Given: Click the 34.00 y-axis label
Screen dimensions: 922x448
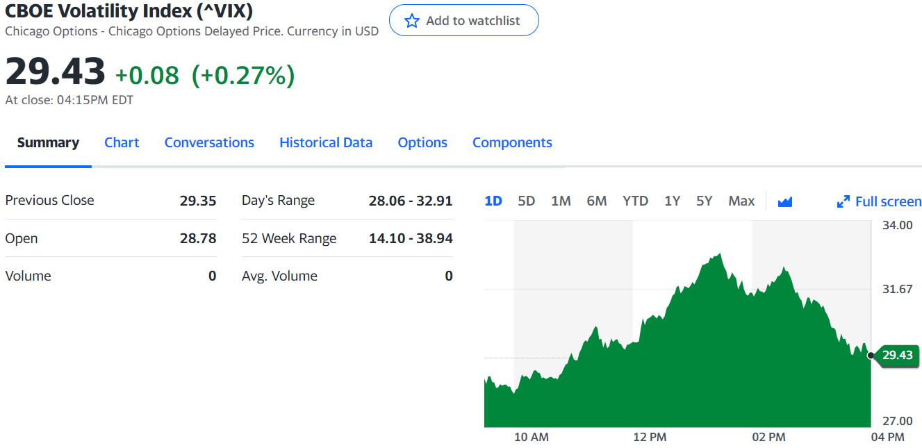Looking at the screenshot, I should (898, 225).
